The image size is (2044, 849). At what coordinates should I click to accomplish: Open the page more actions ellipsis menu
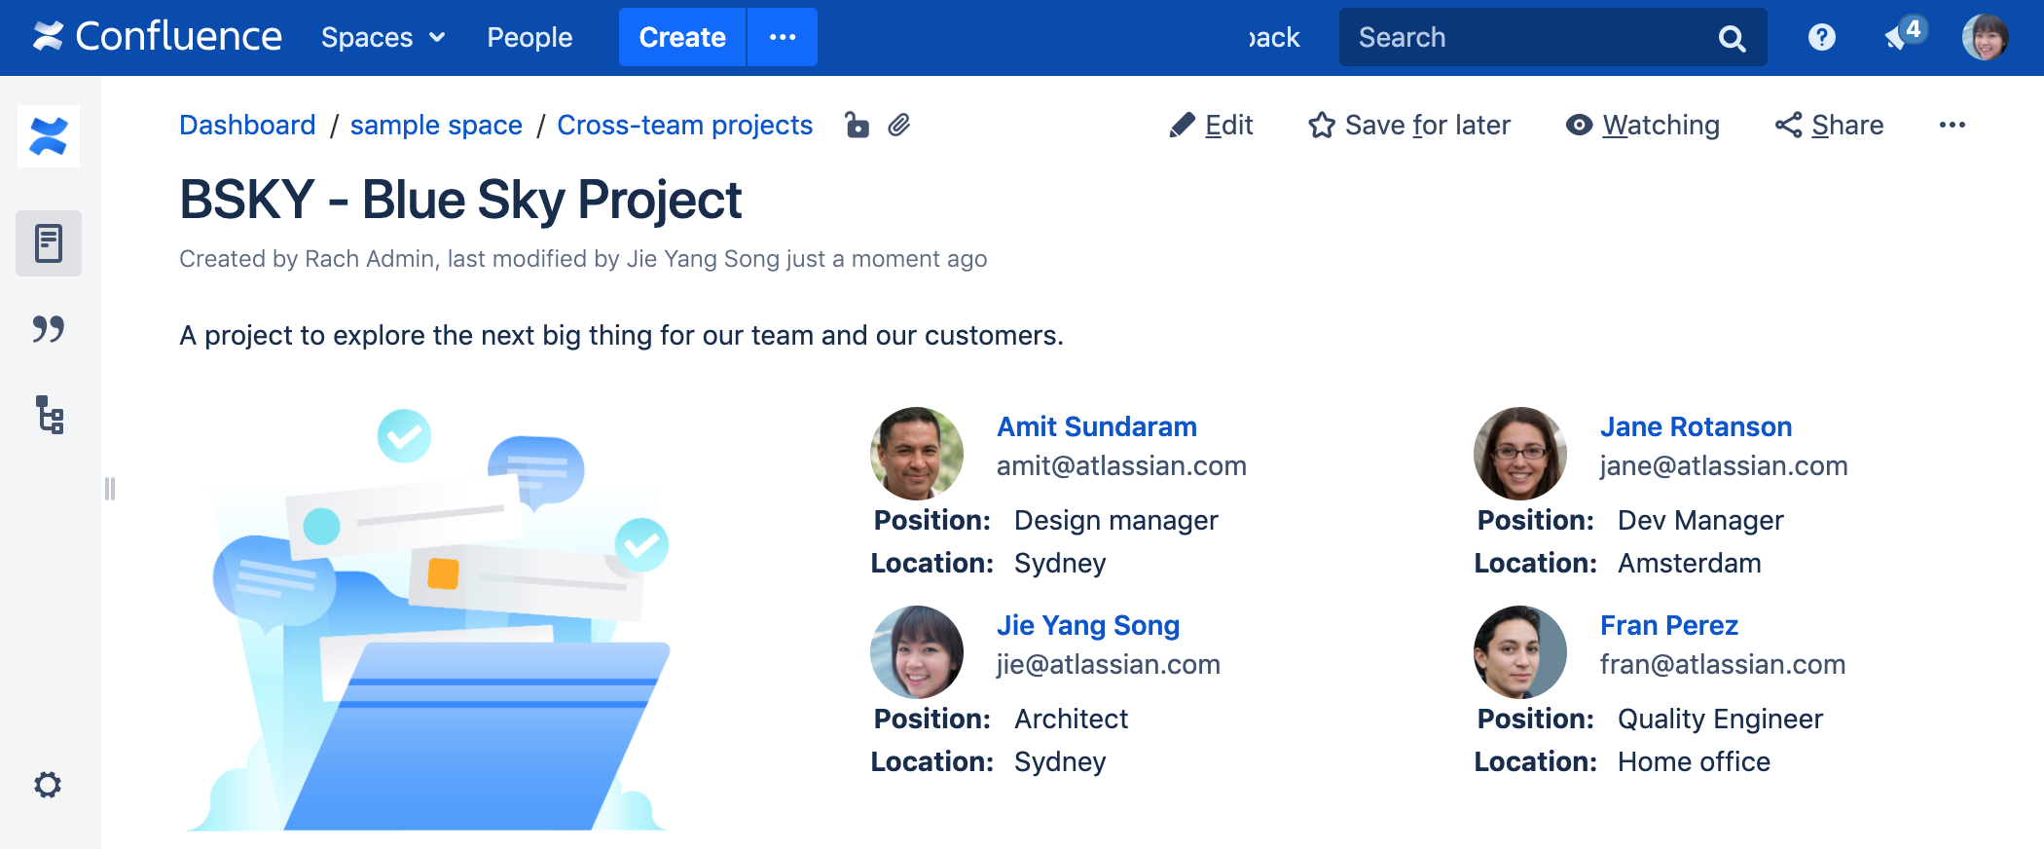click(x=1952, y=126)
